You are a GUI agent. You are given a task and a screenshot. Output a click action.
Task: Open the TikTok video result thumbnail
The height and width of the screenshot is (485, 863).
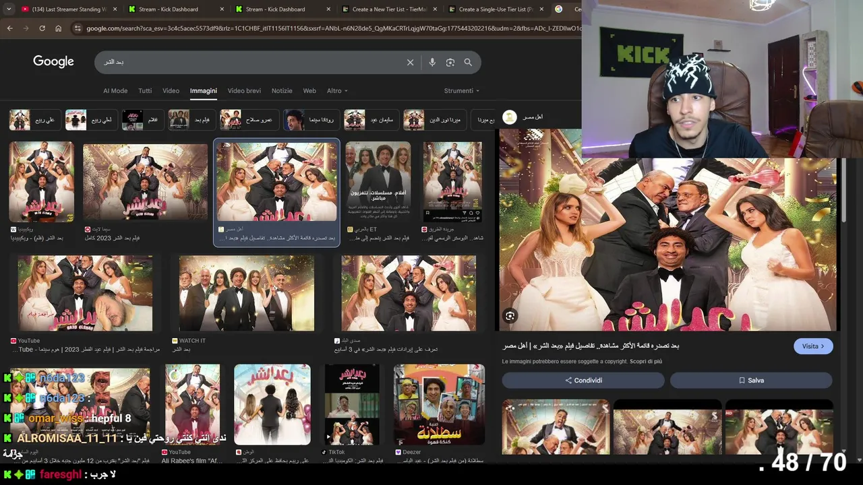click(x=352, y=404)
